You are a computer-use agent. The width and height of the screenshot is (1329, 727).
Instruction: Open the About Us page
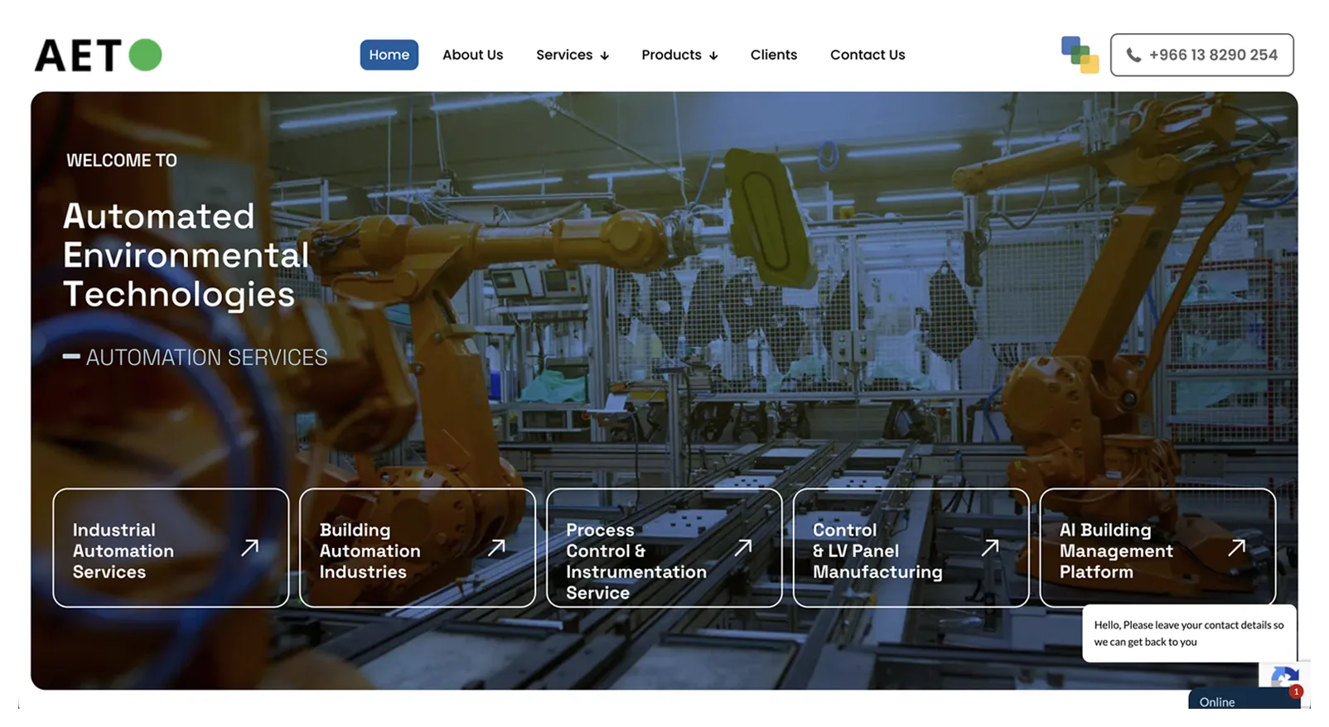click(472, 55)
